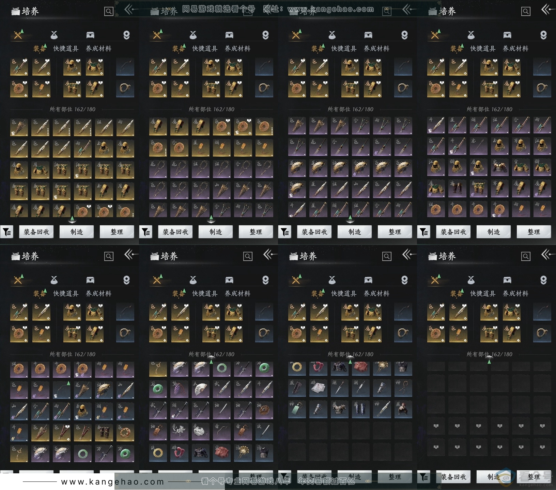This screenshot has width=556, height=490.
Task: Select equipped bronze disc slot in top-left panel
Action: coord(19,88)
